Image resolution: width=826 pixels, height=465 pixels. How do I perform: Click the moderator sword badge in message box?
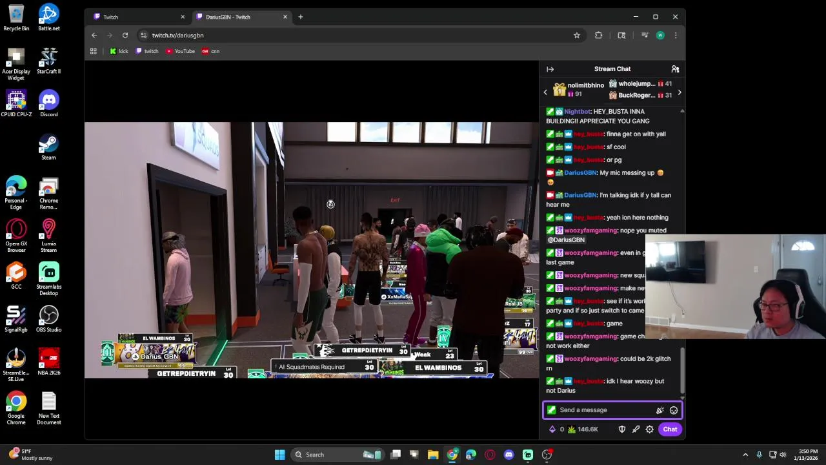(551, 410)
